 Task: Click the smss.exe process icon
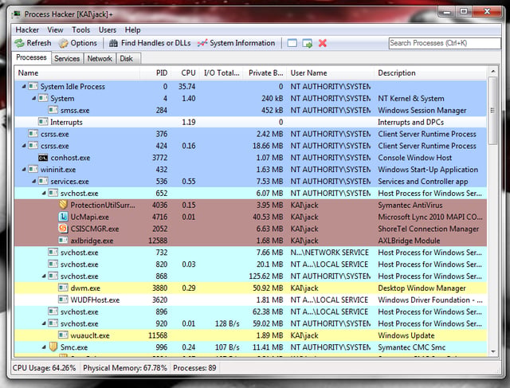click(x=53, y=110)
